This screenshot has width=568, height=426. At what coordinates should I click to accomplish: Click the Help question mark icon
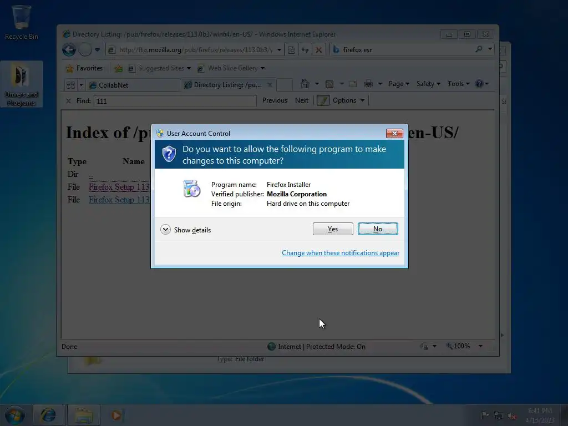[x=479, y=84]
